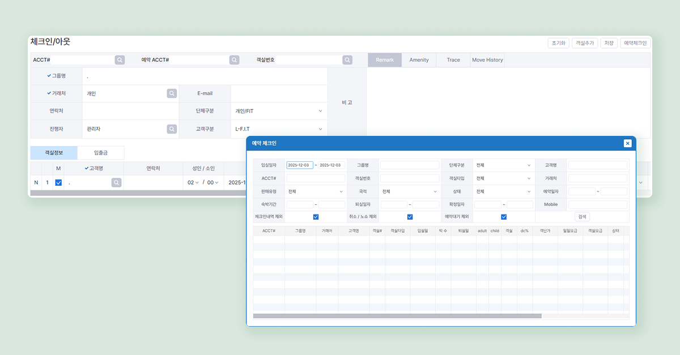Switch to the Amenity tab
Image resolution: width=680 pixels, height=355 pixels.
click(419, 60)
